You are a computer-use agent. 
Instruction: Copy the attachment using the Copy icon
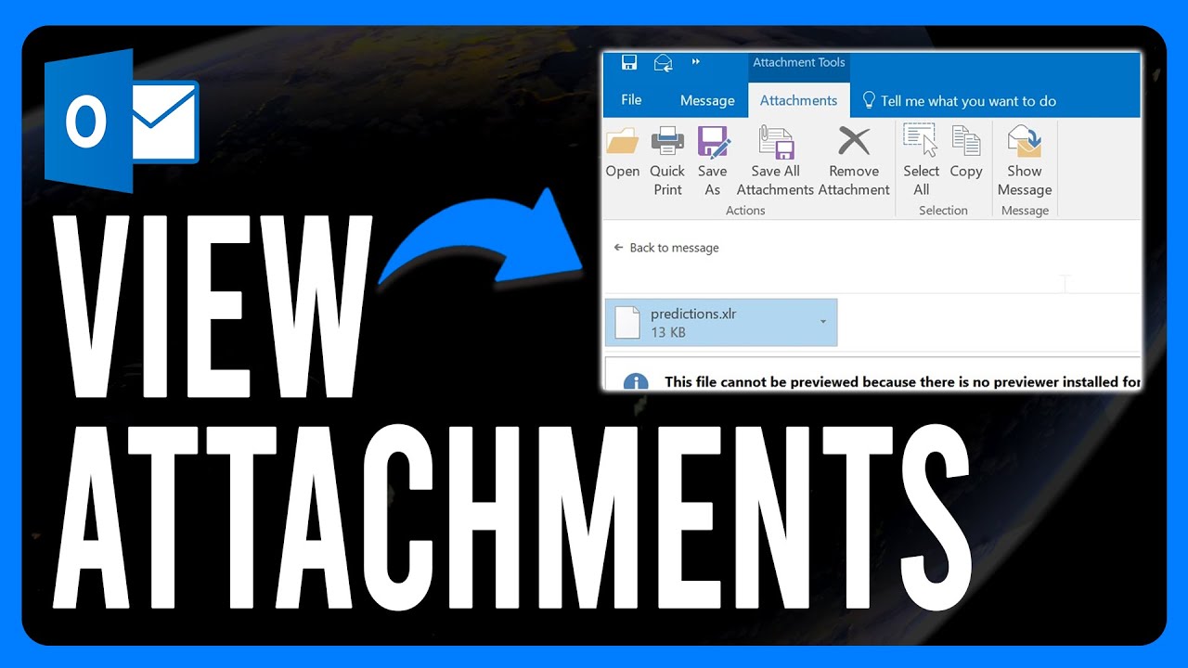point(966,141)
